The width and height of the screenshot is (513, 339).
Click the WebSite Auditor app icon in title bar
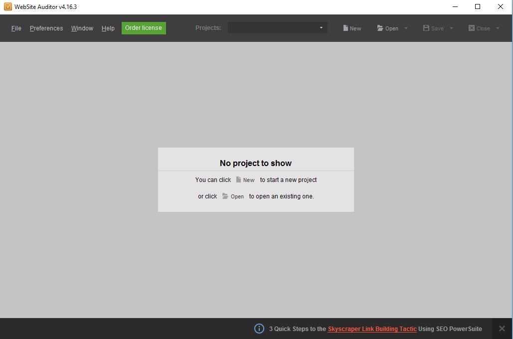tap(8, 6)
